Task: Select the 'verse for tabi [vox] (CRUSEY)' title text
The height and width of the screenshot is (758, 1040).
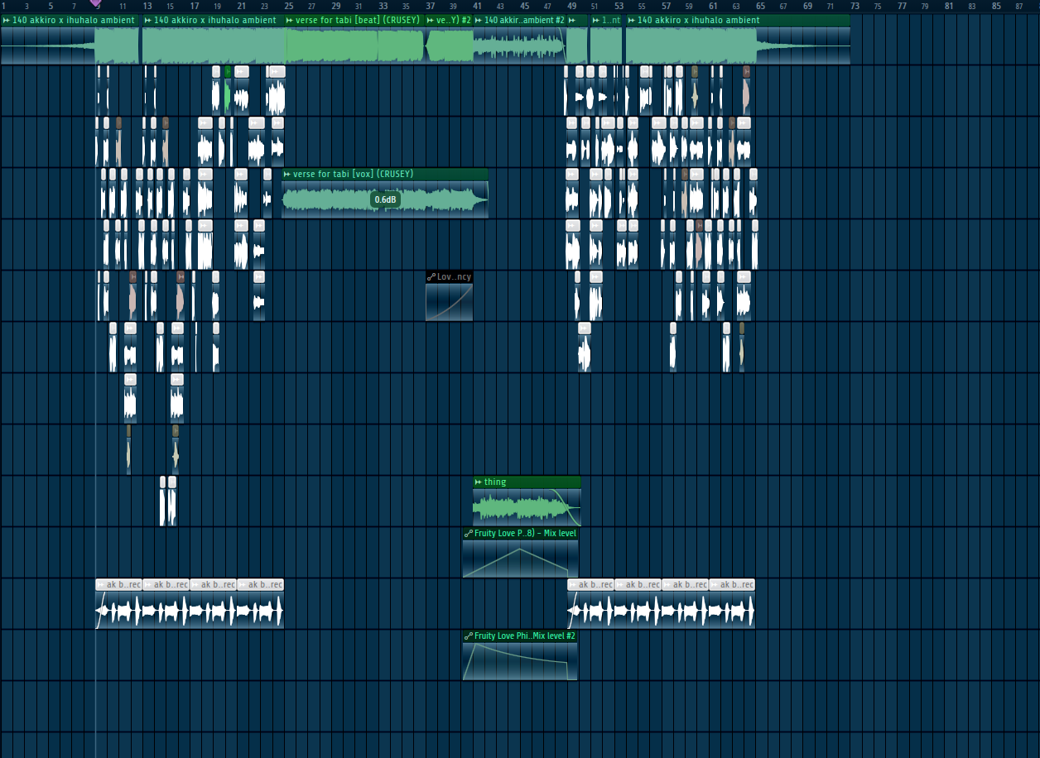Action: 353,175
